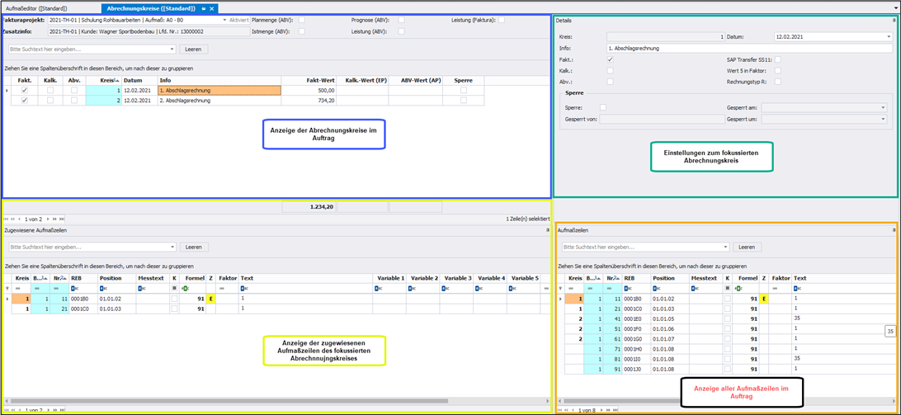Image resolution: width=901 pixels, height=415 pixels.
Task: Toggle the Sperre checkbox in Details
Action: tap(602, 107)
